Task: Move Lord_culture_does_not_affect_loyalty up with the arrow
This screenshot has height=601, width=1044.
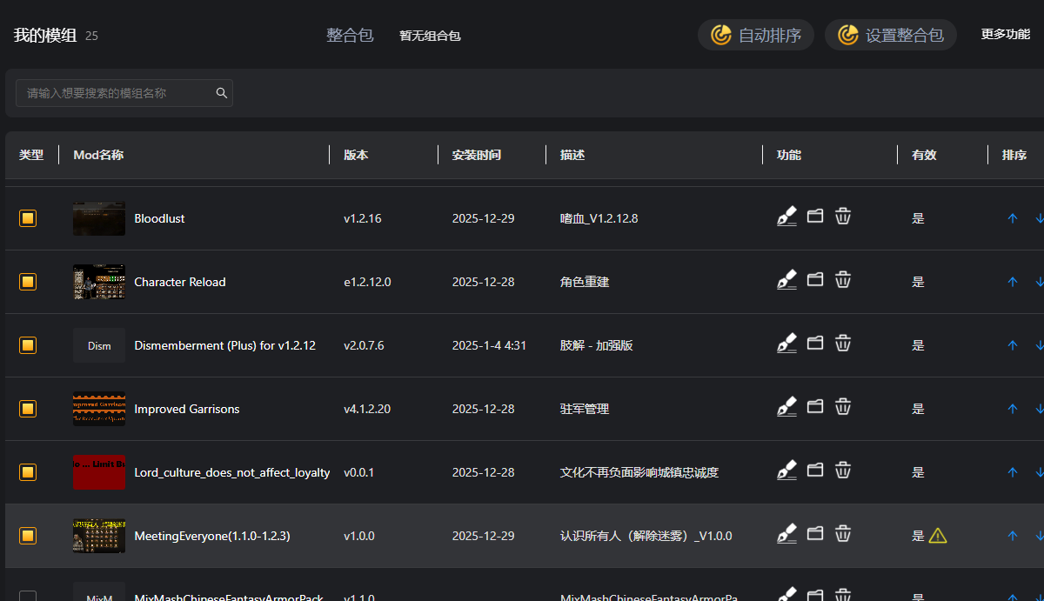Action: [1012, 472]
